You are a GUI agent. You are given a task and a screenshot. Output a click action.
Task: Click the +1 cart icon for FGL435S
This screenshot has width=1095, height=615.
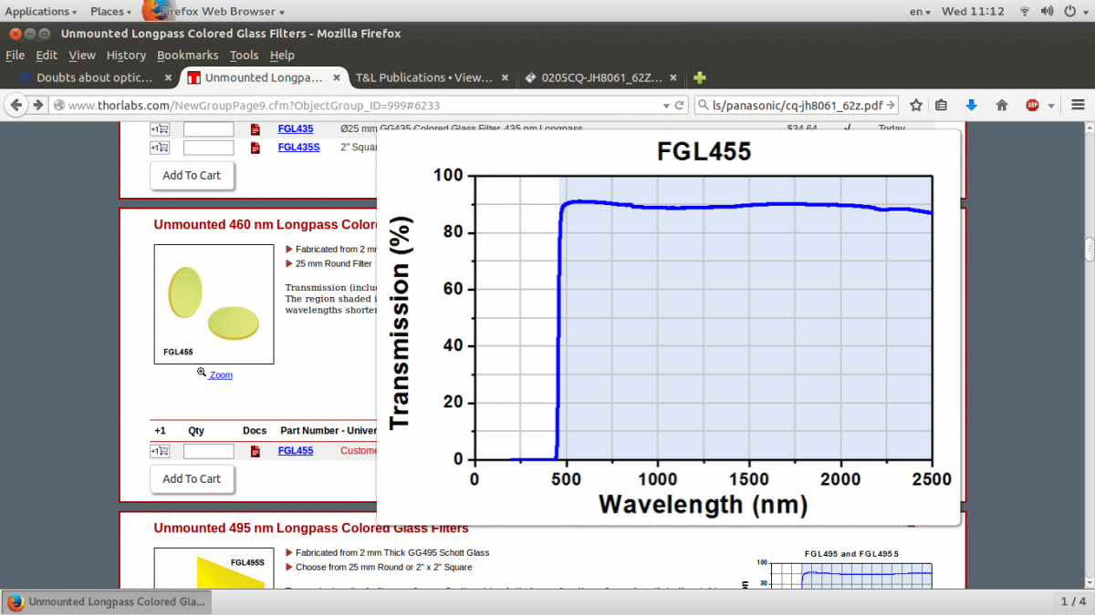(x=160, y=147)
